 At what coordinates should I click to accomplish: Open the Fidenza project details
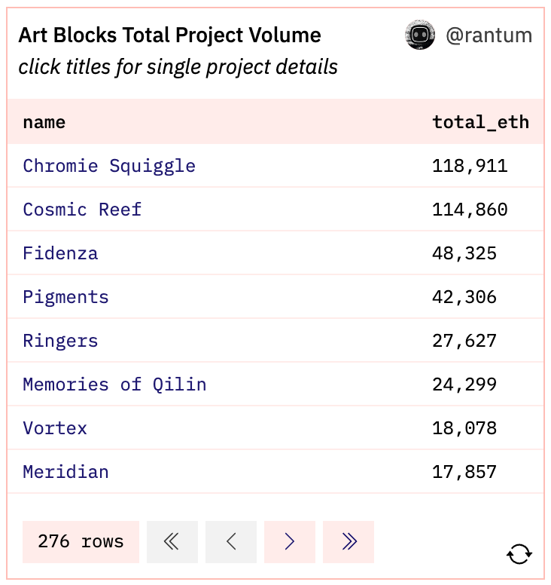click(60, 253)
